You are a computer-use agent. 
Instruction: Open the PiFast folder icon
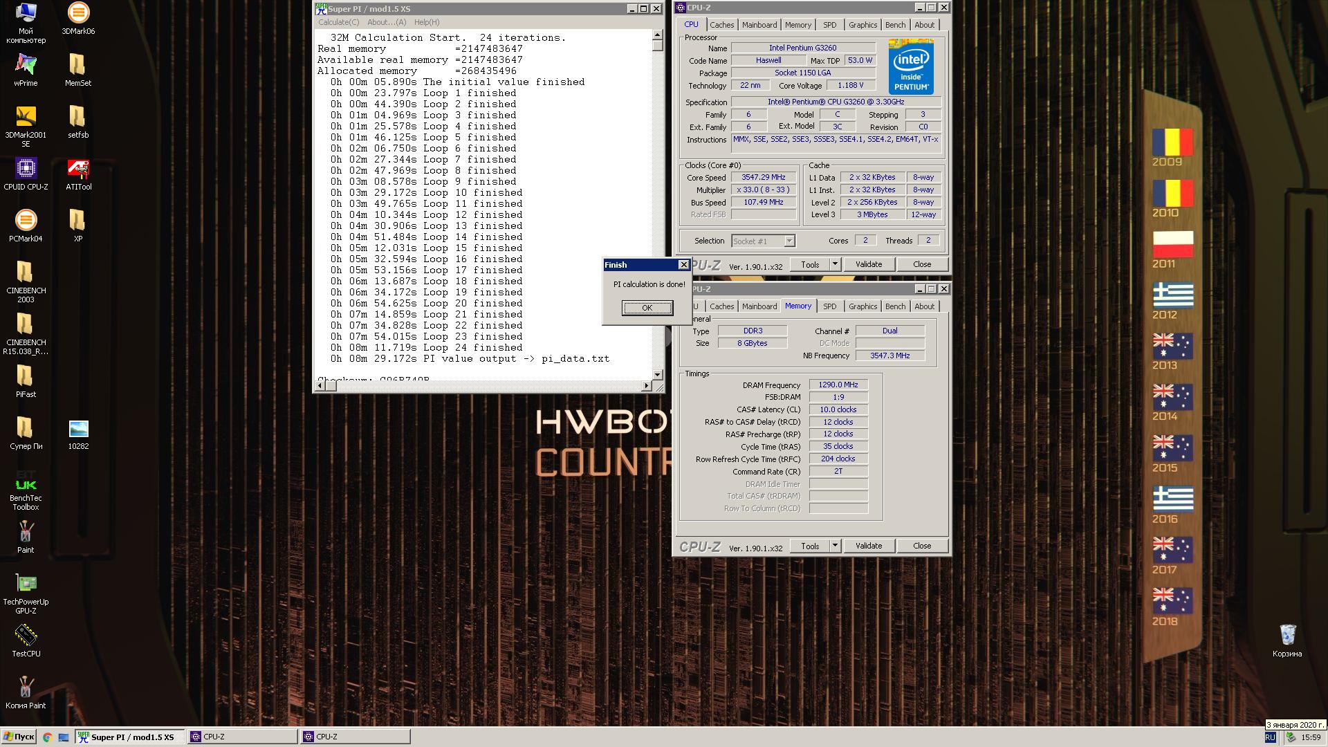26,381
